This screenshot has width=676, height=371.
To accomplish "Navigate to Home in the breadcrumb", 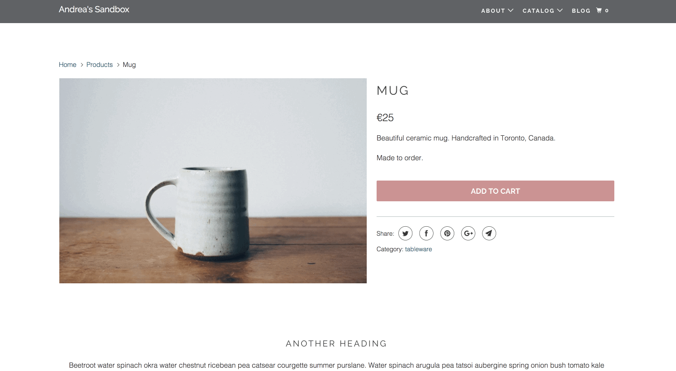I will point(67,65).
